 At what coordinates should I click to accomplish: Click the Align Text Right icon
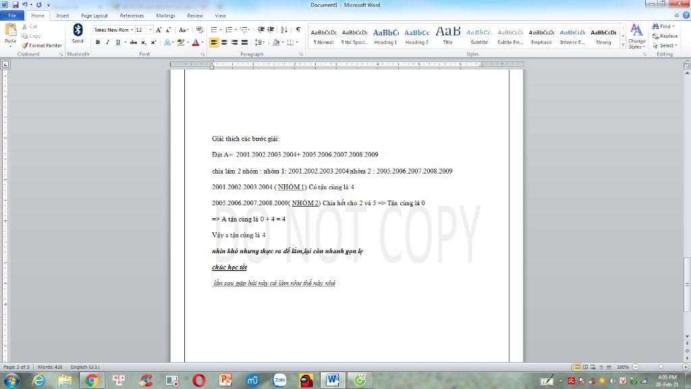click(234, 43)
